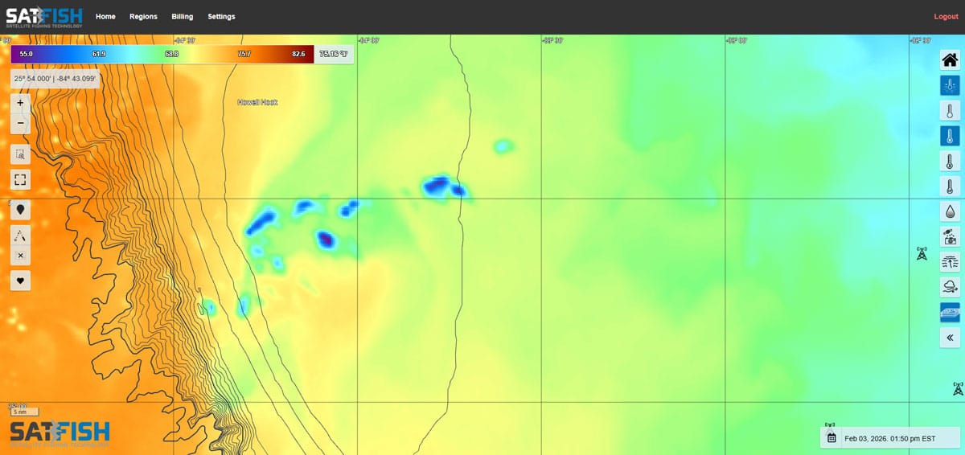The width and height of the screenshot is (965, 455).
Task: Click the X clear measurement button
Action: coord(20,256)
